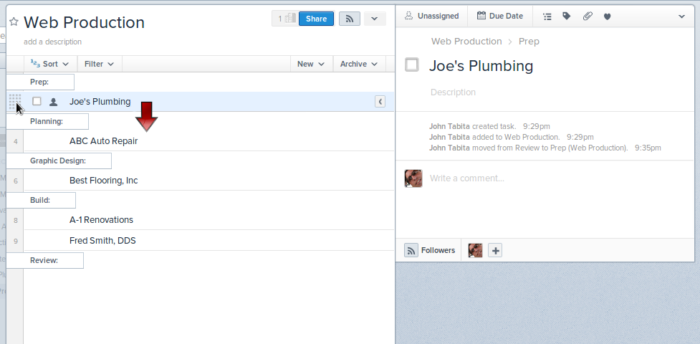Like the task with the heart icon
Viewport: 700px width, 344px height.
point(608,16)
